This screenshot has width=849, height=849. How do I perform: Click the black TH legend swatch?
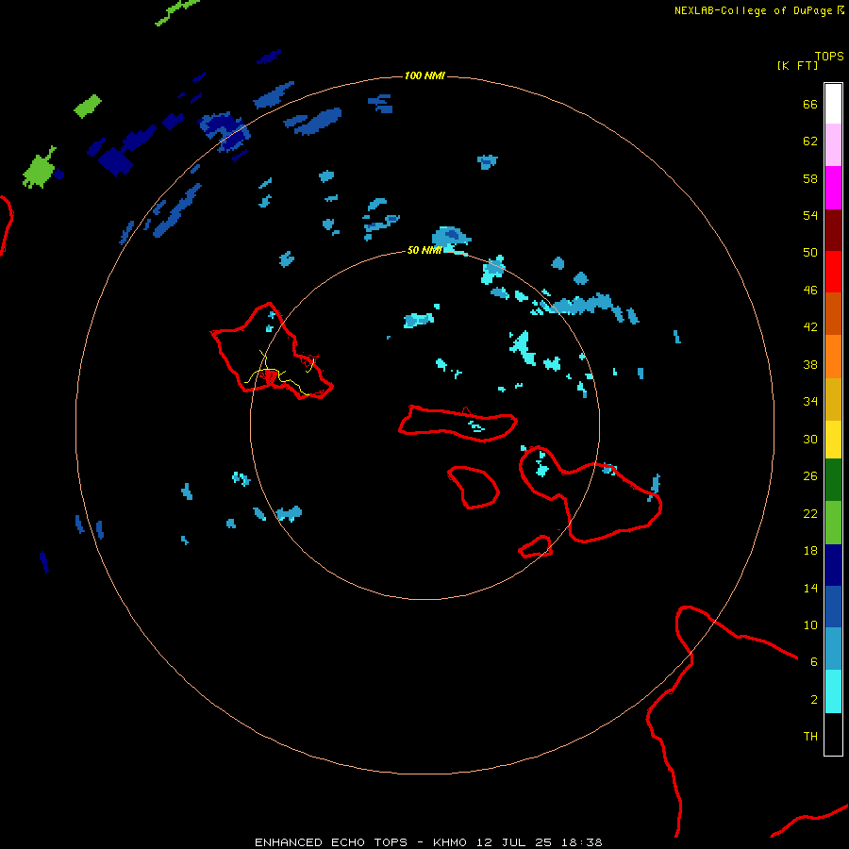[x=833, y=734]
